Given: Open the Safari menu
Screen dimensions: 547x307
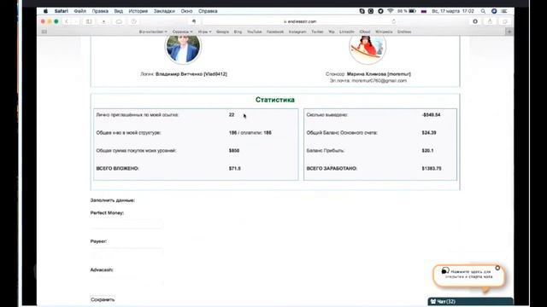Looking at the screenshot, I should coord(61,11).
